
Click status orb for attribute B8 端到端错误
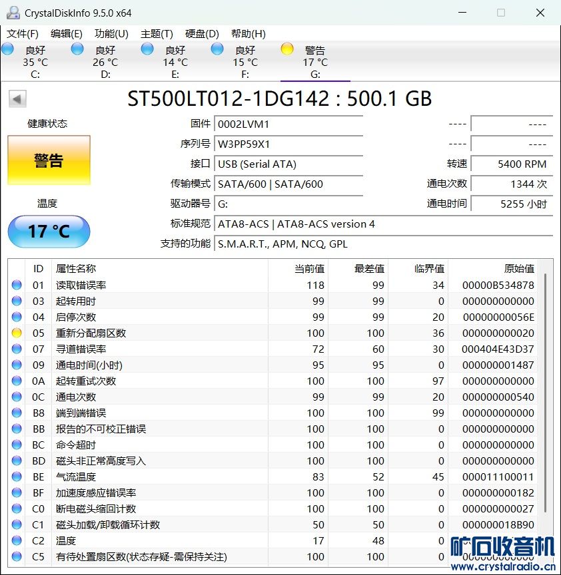click(17, 413)
